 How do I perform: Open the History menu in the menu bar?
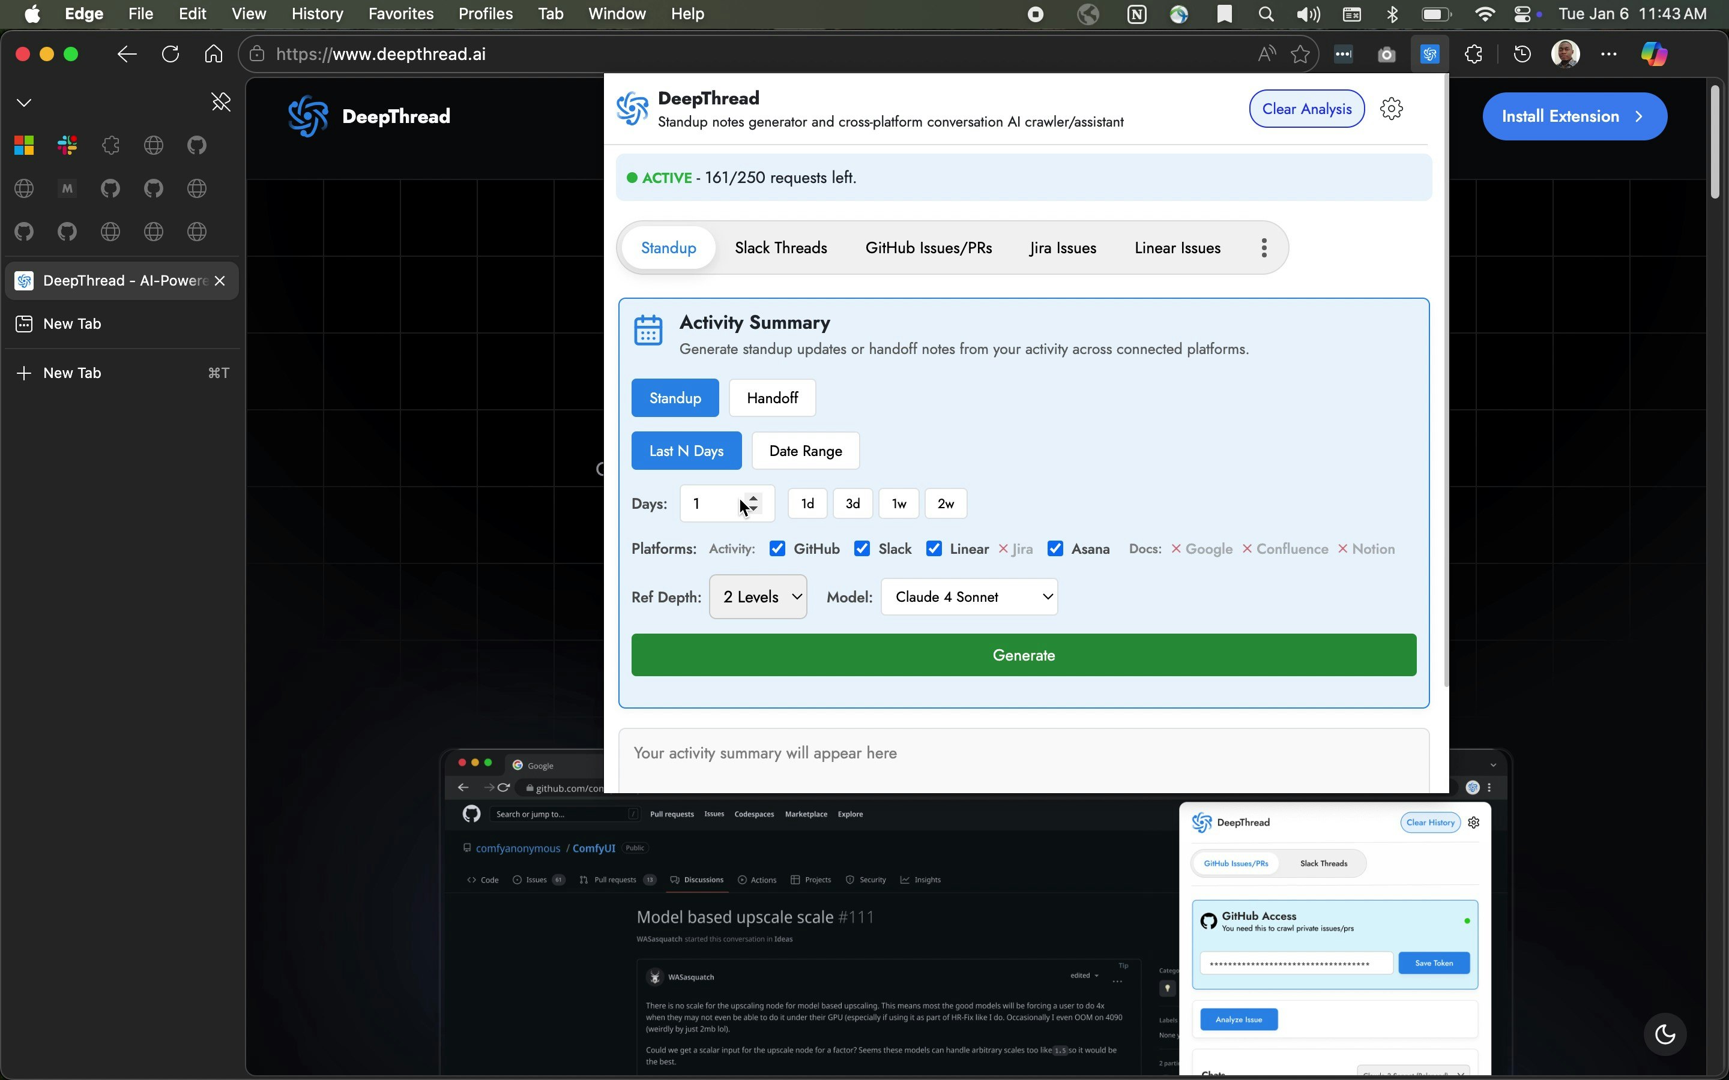click(x=316, y=14)
